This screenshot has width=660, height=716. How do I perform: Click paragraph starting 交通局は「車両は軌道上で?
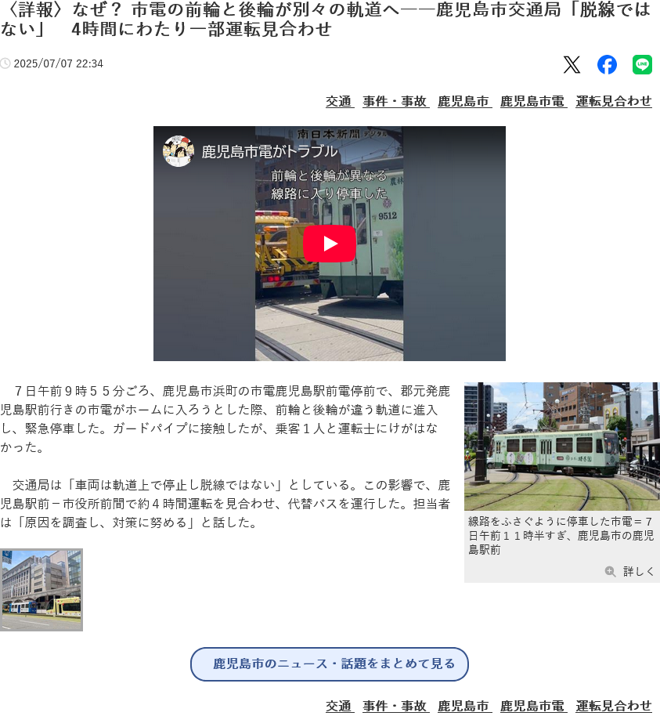225,503
